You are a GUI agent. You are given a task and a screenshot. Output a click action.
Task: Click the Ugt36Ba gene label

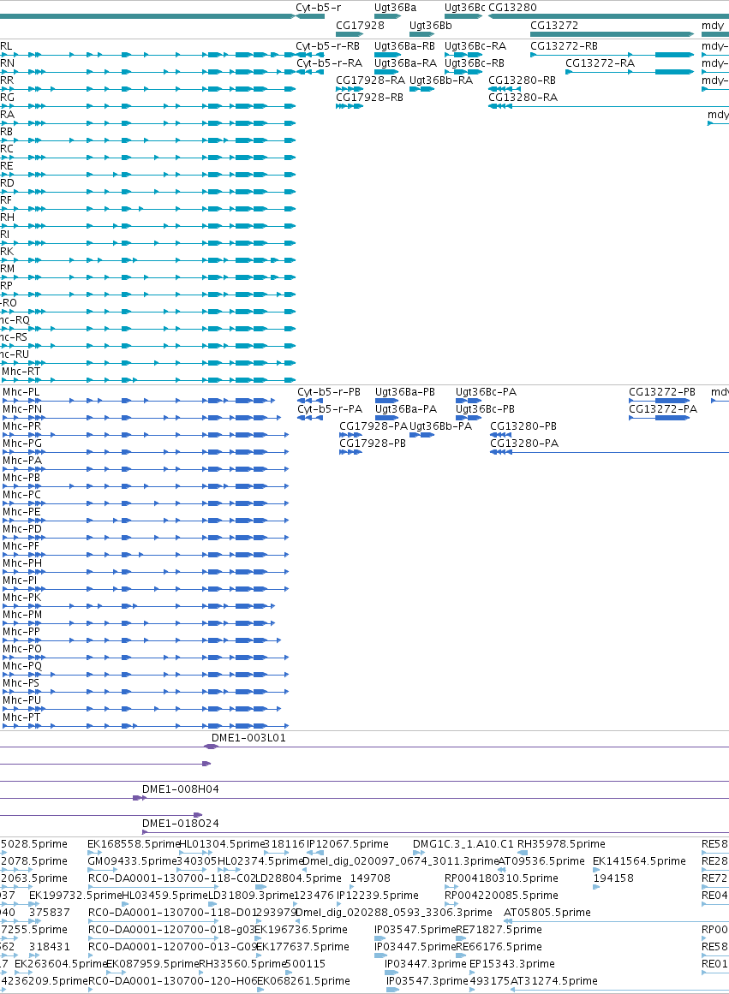pyautogui.click(x=395, y=8)
